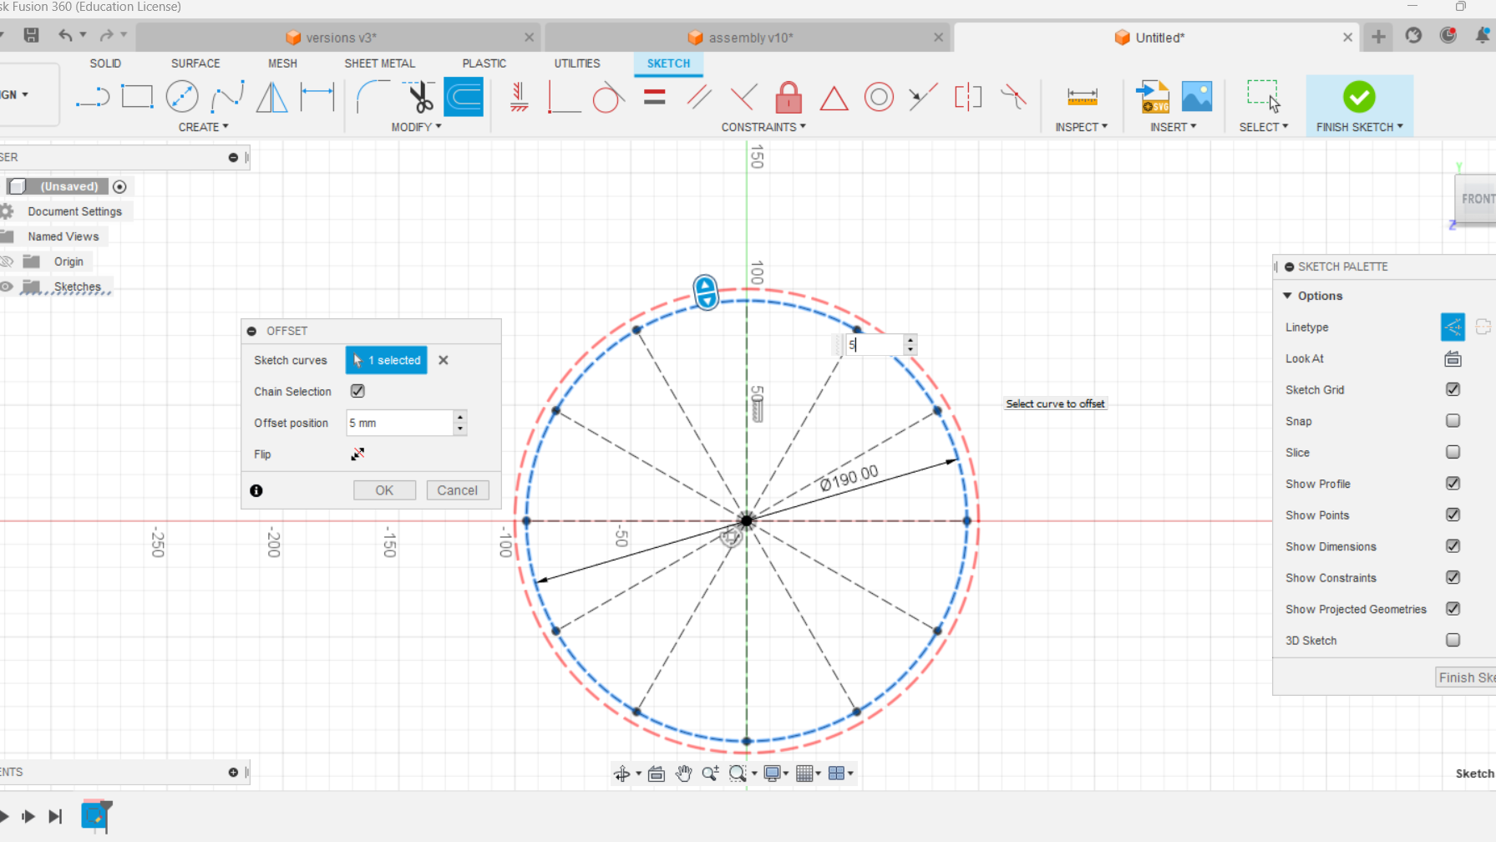Viewport: 1496px width, 842px height.
Task: Switch to the assembly v10 document tab
Action: coord(749,37)
